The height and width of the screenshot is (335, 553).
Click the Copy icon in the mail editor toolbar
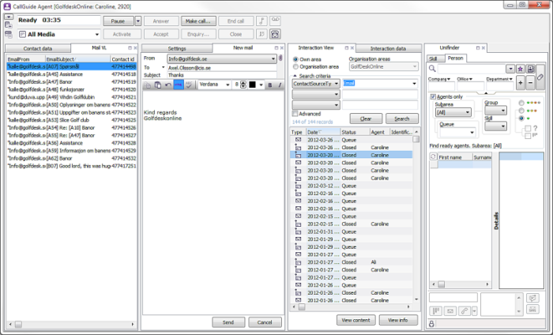click(x=149, y=85)
